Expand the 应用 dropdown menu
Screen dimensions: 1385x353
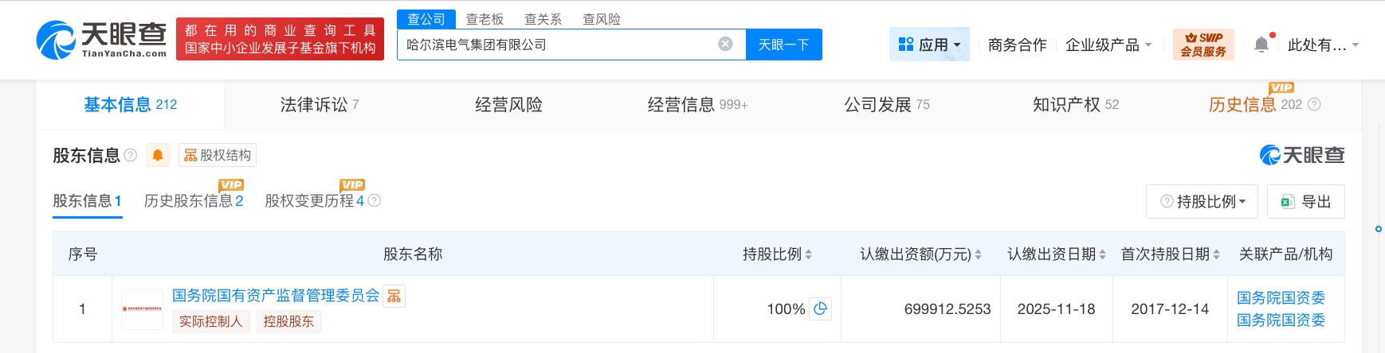pos(929,45)
